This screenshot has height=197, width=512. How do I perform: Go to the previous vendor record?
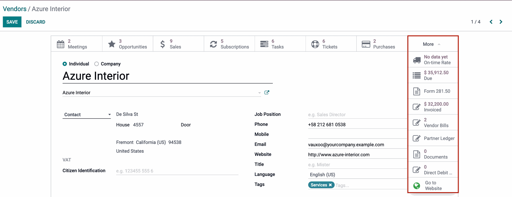[491, 22]
